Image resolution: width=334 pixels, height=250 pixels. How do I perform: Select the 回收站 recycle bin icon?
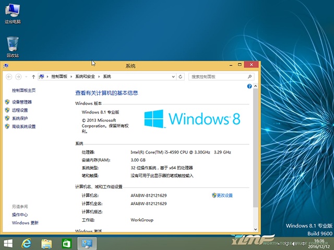click(13, 47)
